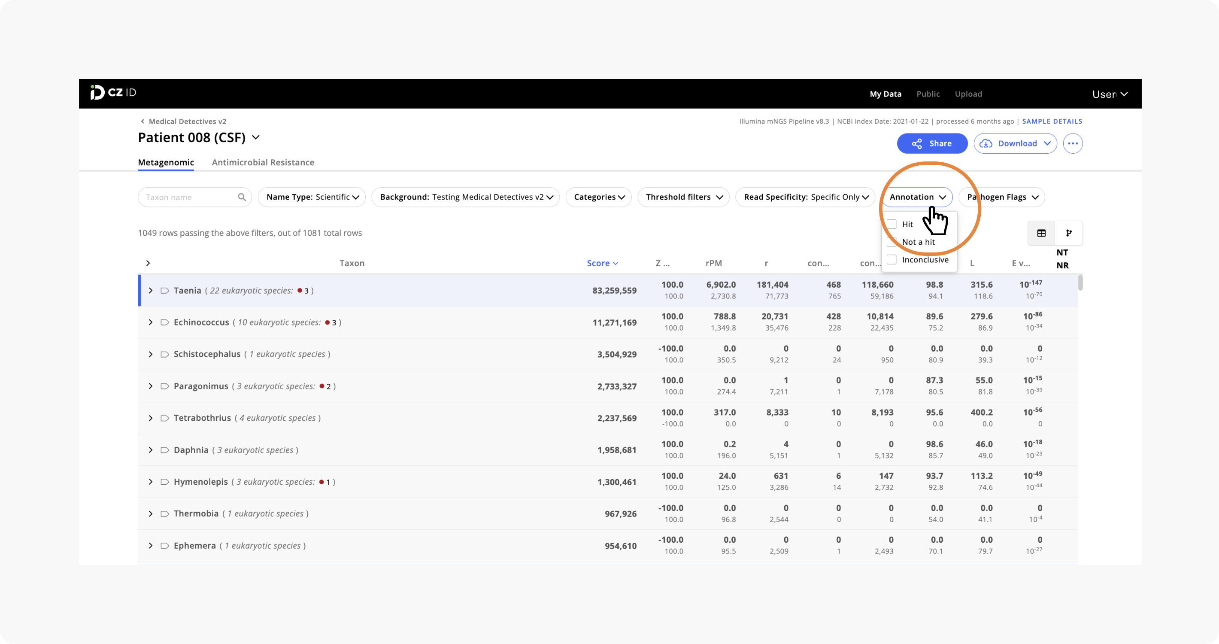Expand the Taenia genus row
This screenshot has height=644, width=1219.
(151, 291)
